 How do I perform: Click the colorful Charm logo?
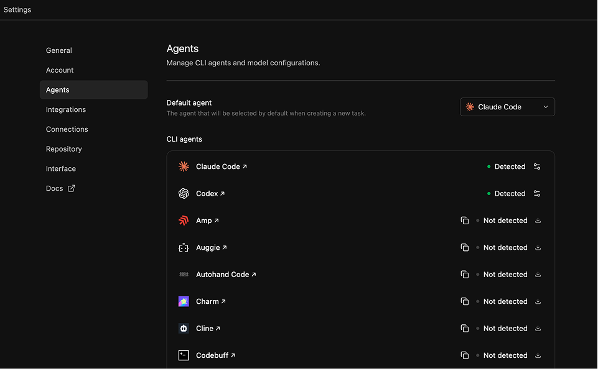coord(184,301)
